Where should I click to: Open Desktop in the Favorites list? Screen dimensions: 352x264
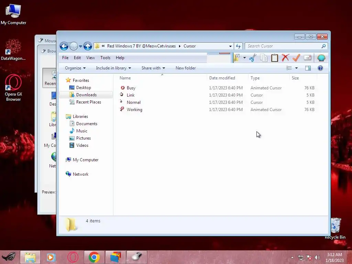coord(84,88)
